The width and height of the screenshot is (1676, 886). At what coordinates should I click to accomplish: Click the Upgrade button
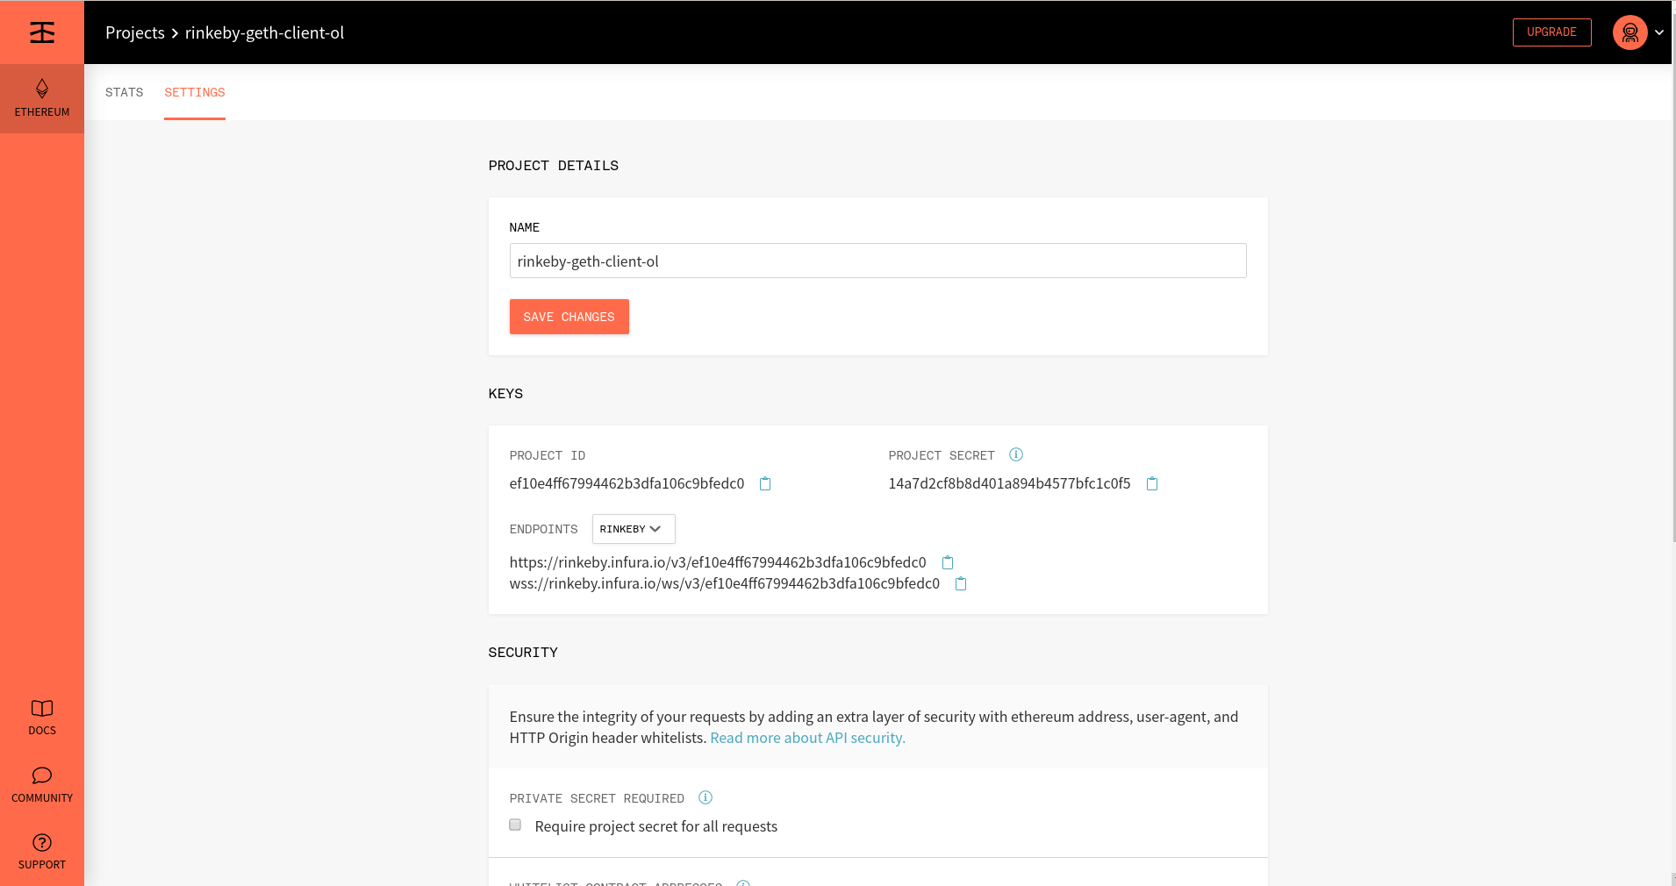pos(1551,32)
